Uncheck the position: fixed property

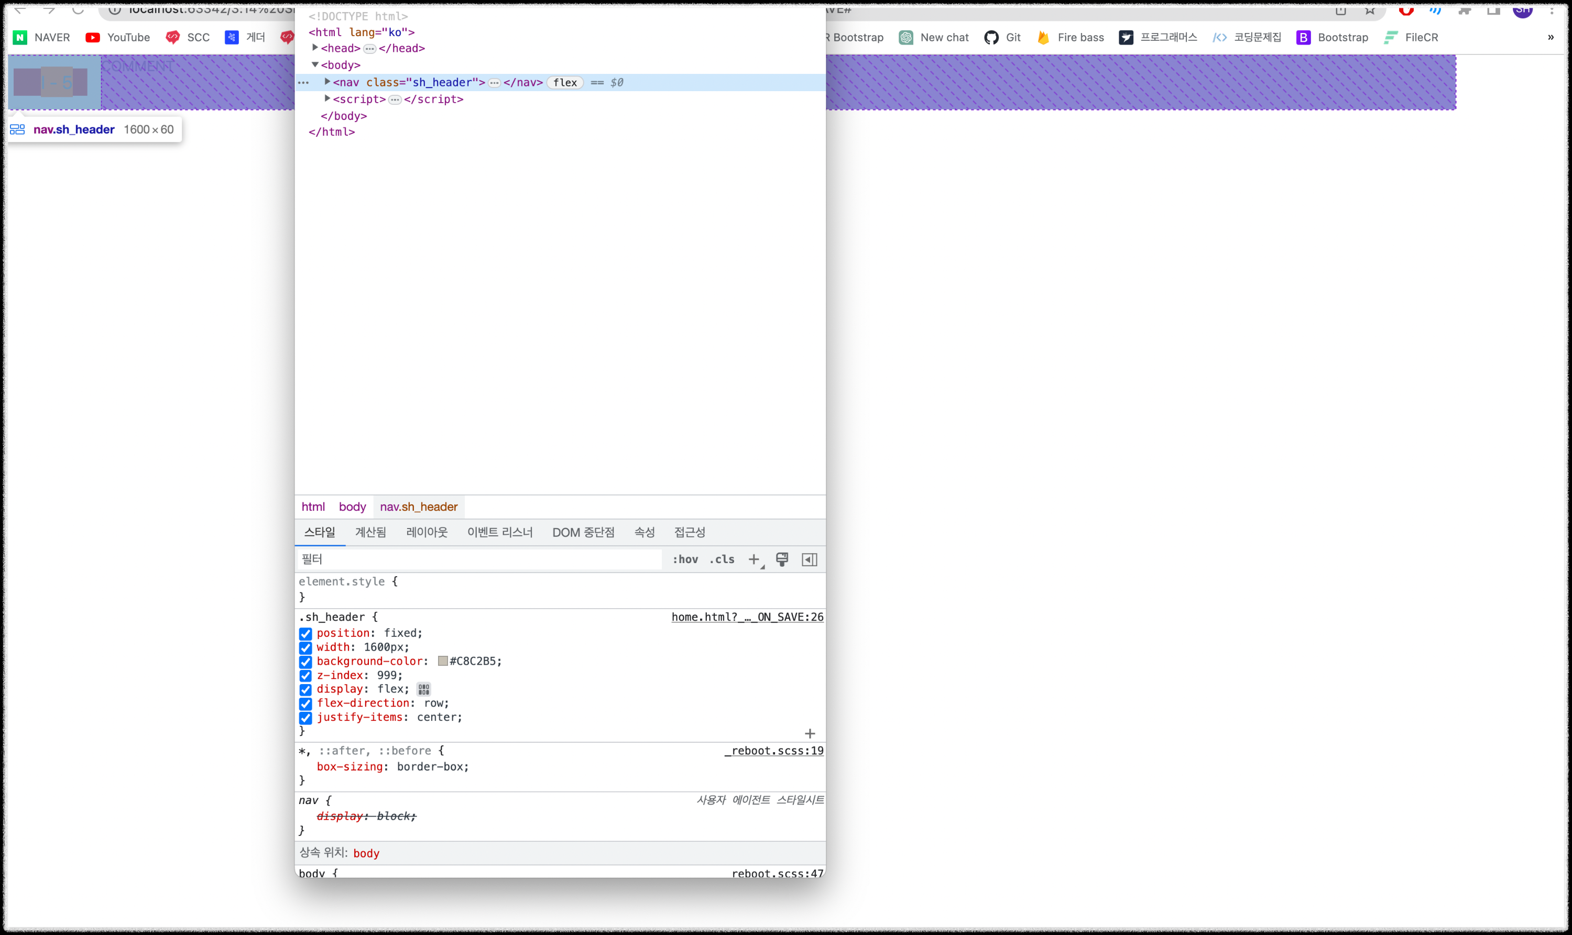coord(305,634)
